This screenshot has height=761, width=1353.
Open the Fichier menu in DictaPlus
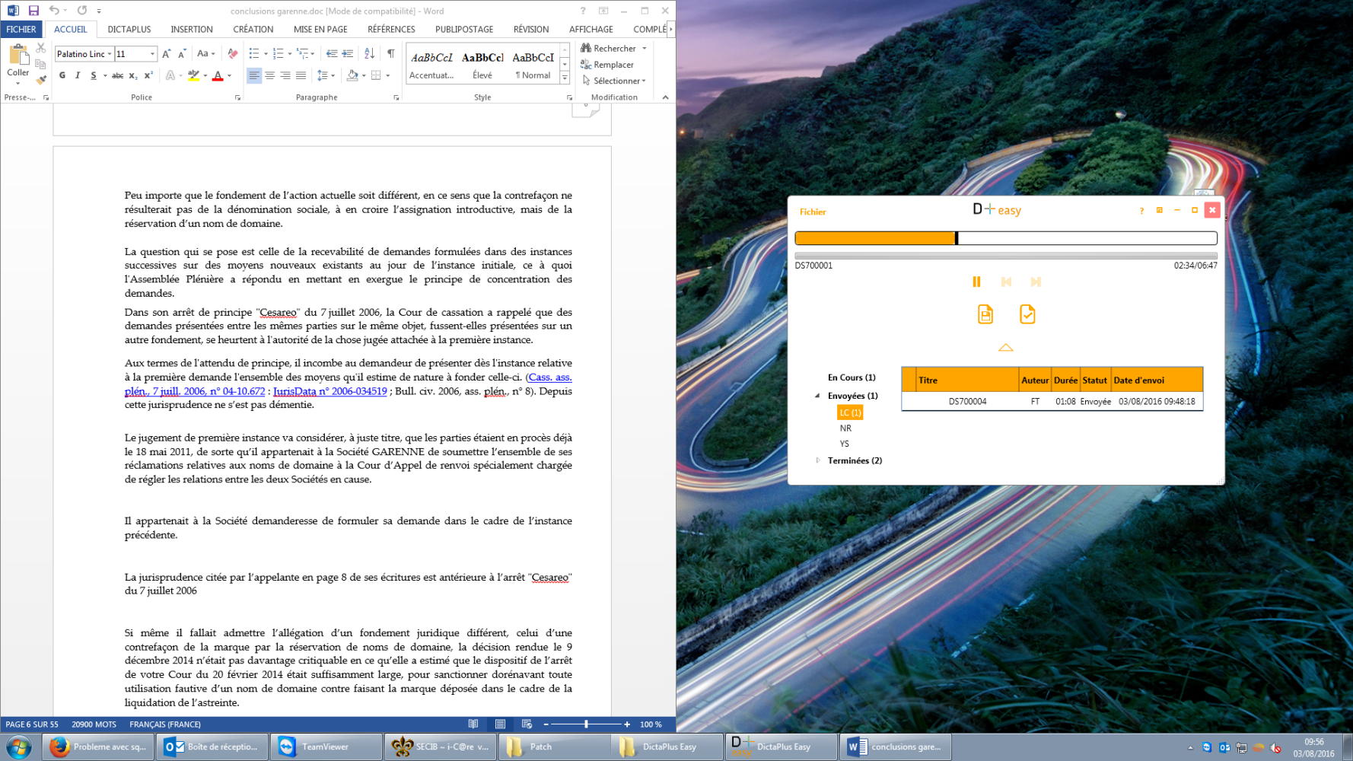(x=812, y=212)
